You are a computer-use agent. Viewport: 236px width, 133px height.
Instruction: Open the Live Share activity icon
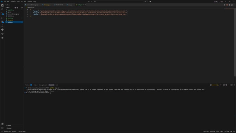point(2,34)
